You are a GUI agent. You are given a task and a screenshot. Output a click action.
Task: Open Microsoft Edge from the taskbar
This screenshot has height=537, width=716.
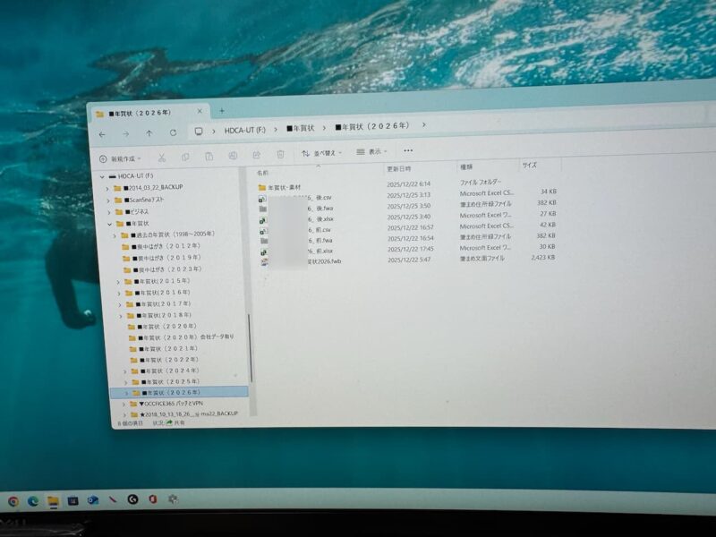[x=33, y=500]
